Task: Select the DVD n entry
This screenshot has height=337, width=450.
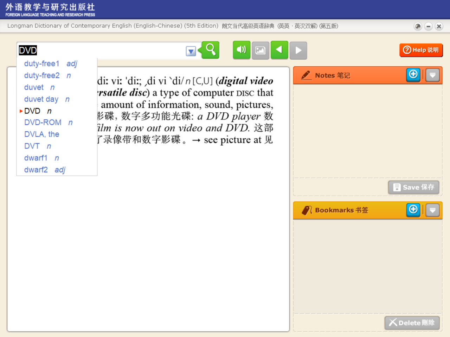Action: 38,111
